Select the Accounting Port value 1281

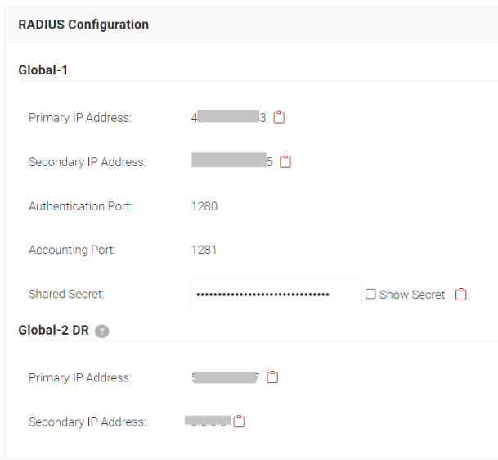(204, 250)
